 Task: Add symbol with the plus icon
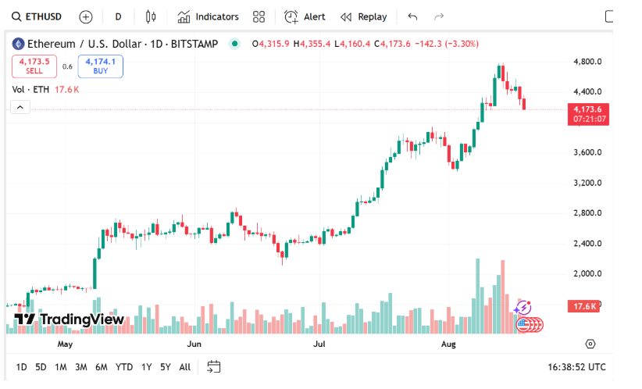coord(86,16)
